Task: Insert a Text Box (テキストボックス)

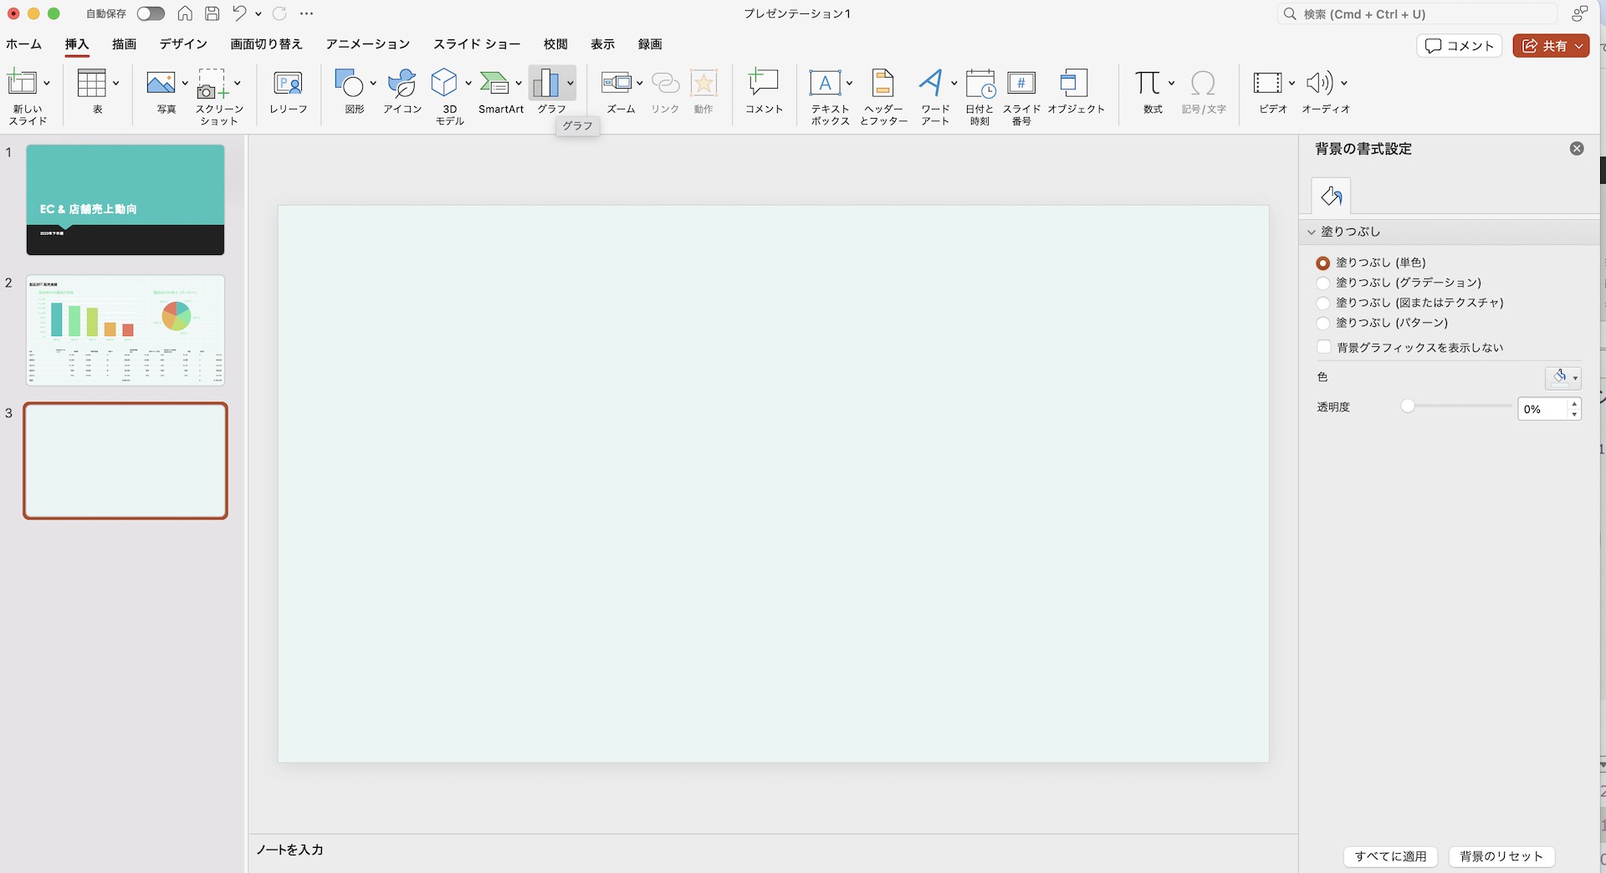Action: click(x=825, y=83)
